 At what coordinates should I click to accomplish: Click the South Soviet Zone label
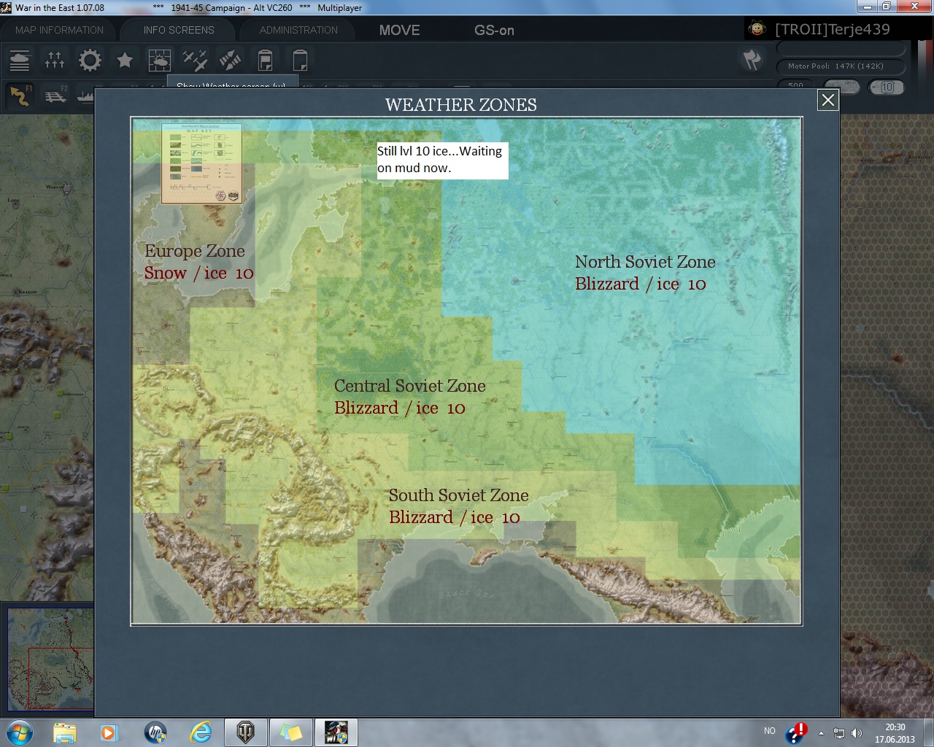point(458,495)
